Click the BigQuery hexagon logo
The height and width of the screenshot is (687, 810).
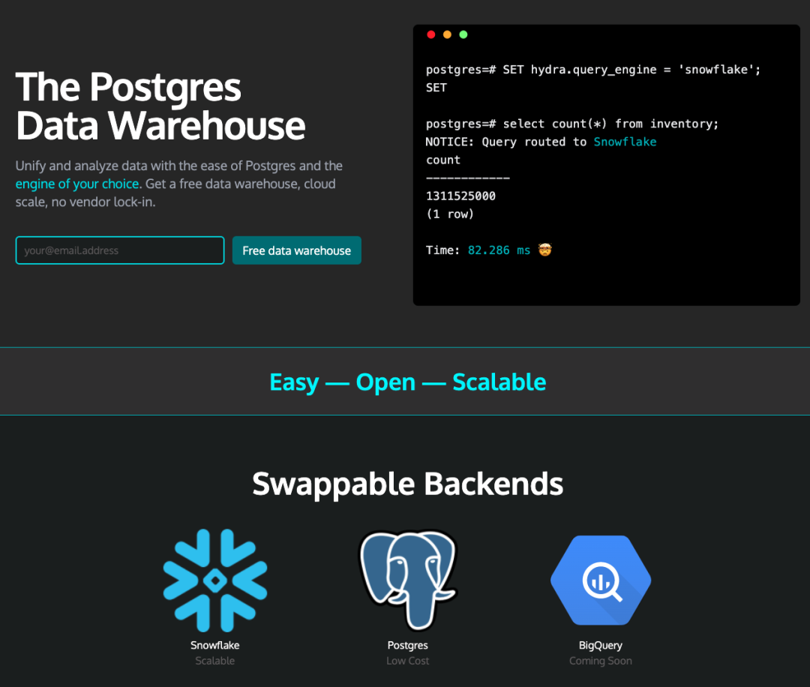click(x=601, y=580)
